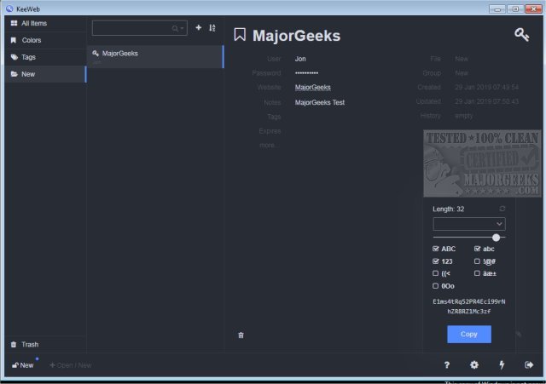This screenshot has width=546, height=384.
Task: Enable the äæ± high ASCII checkbox
Action: coord(477,273)
